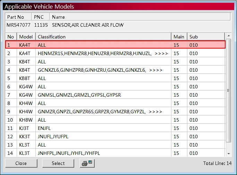Select row 6 KG4W ALL

point(115,87)
